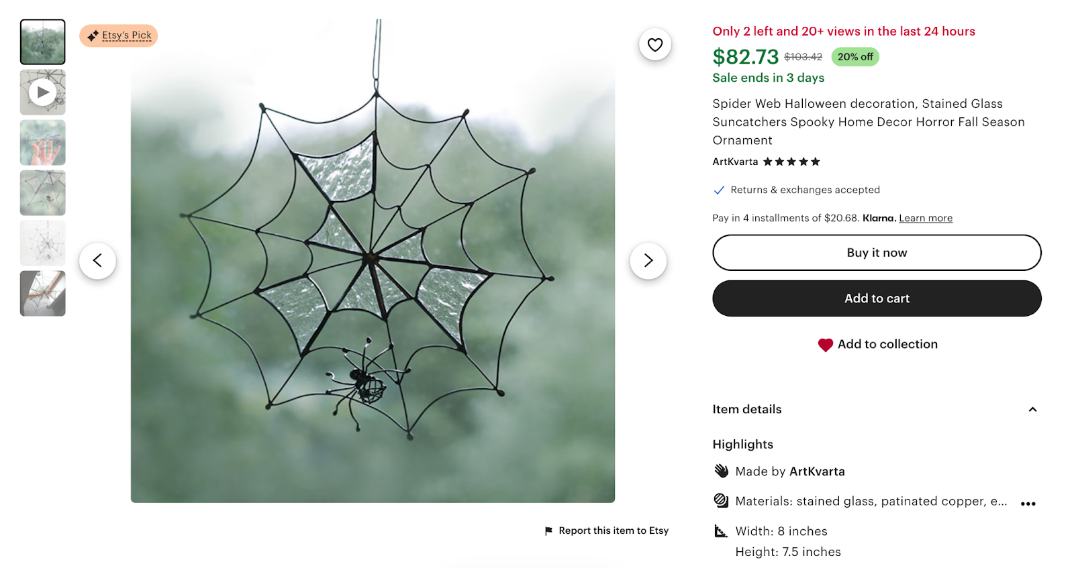The image size is (1074, 568).
Task: Click the ArtKvarta shop name
Action: coord(734,162)
